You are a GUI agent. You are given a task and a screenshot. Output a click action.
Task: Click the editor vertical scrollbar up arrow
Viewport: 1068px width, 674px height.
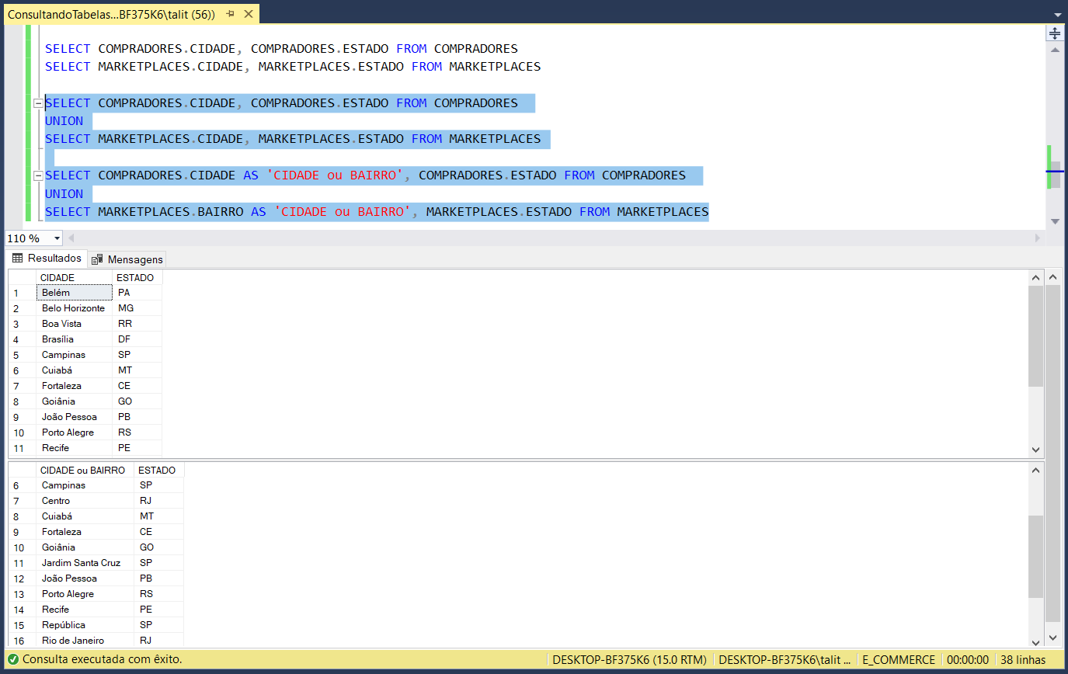(x=1055, y=50)
